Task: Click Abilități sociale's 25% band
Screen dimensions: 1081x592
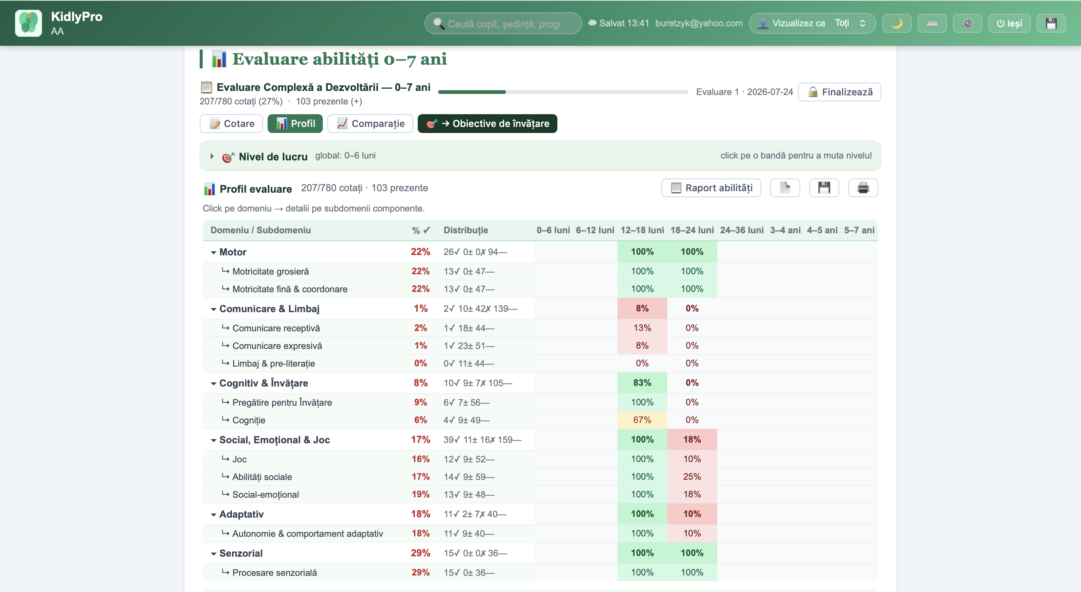Action: pyautogui.click(x=692, y=477)
